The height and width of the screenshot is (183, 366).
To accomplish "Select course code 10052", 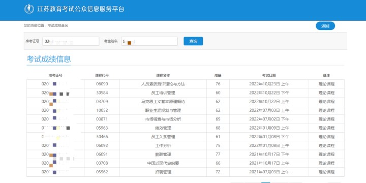I will pos(102,110).
